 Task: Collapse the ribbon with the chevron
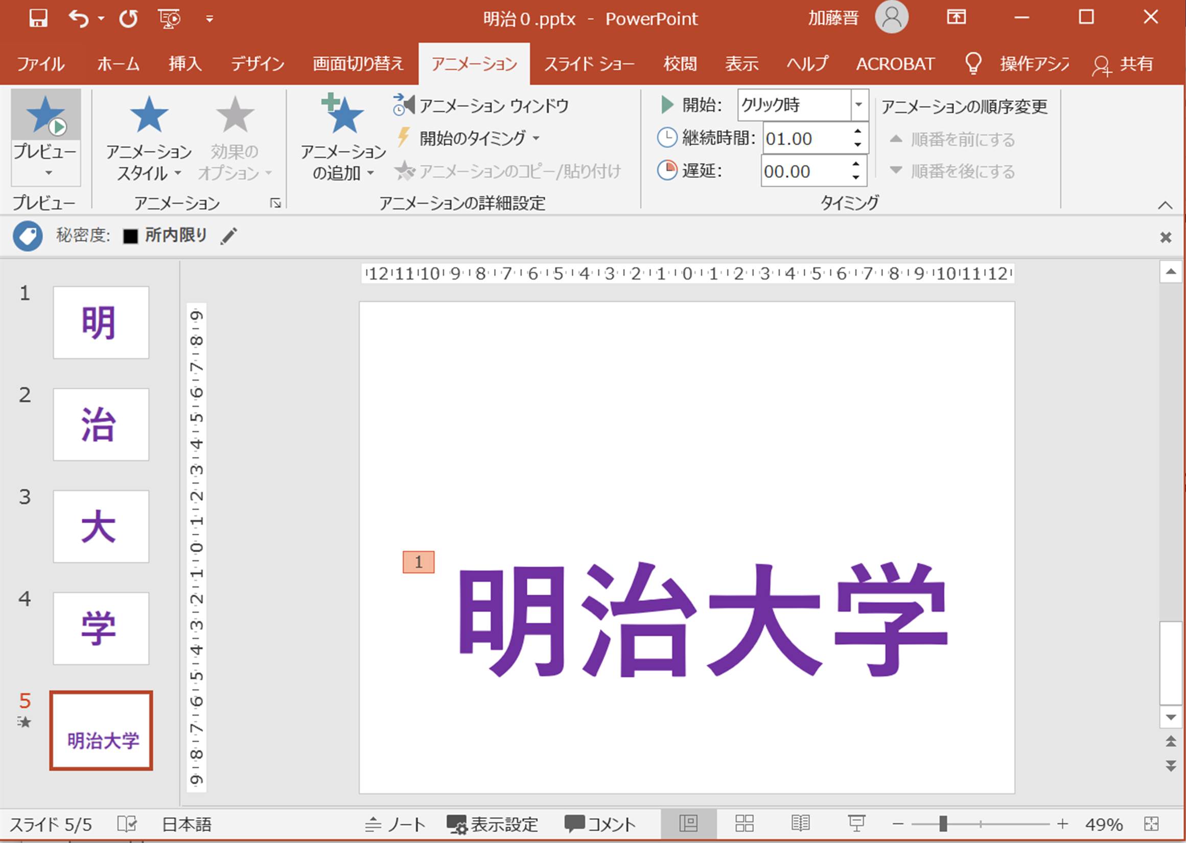pyautogui.click(x=1165, y=205)
